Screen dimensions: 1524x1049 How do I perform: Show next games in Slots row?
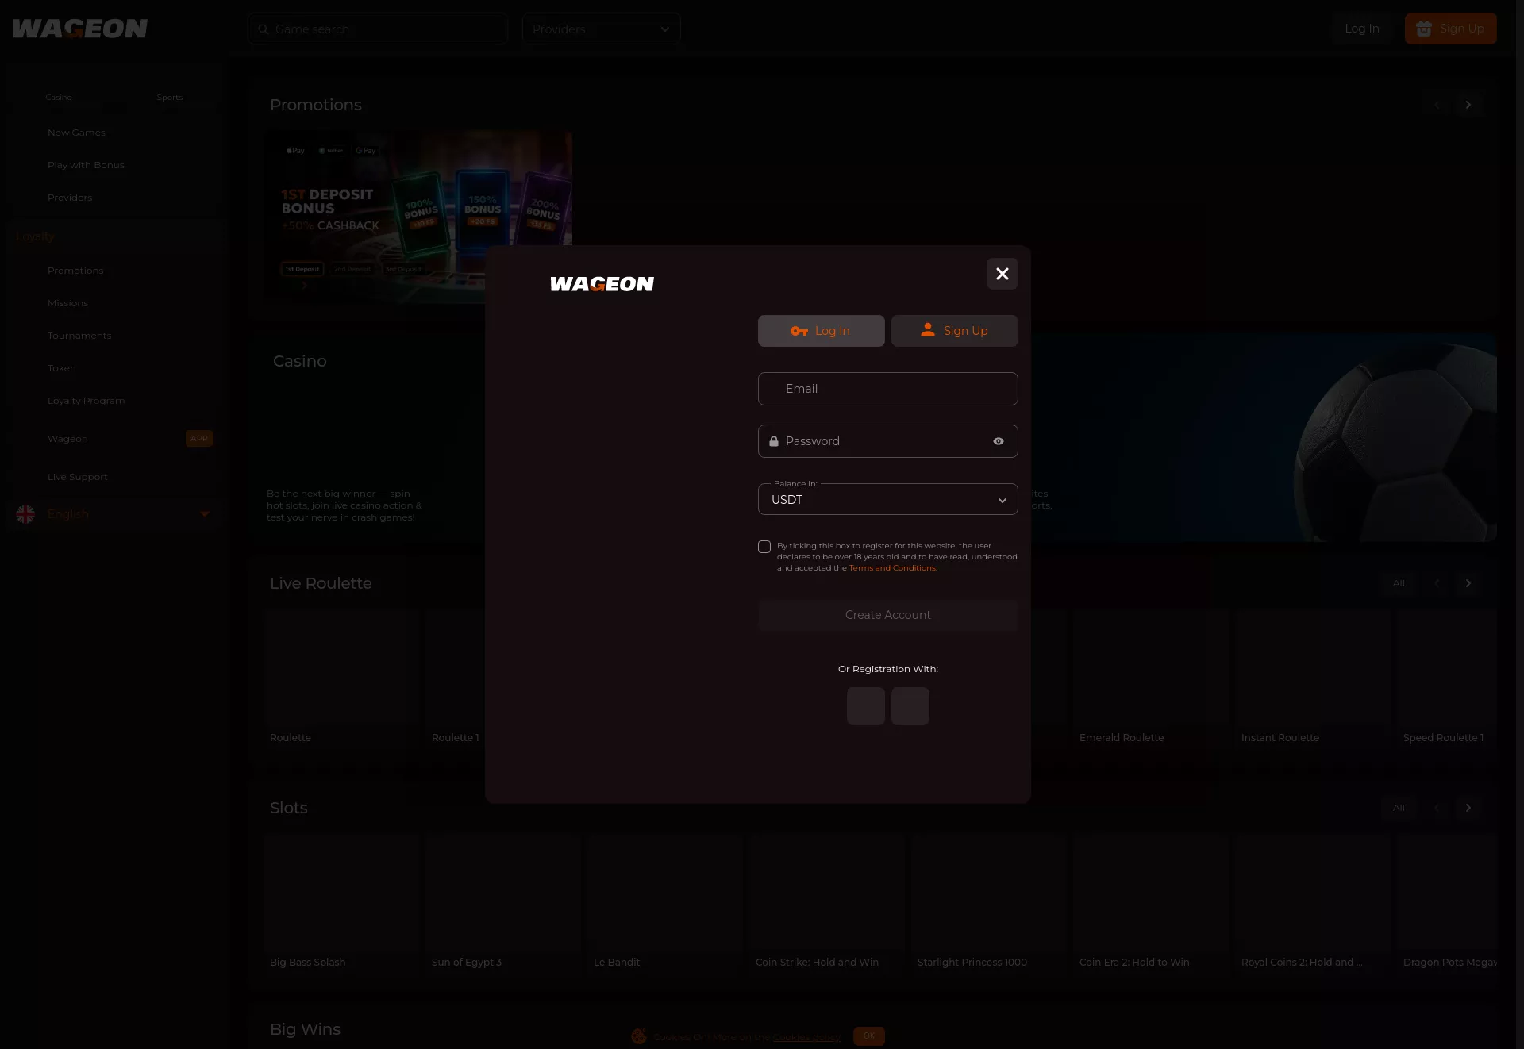(x=1468, y=808)
